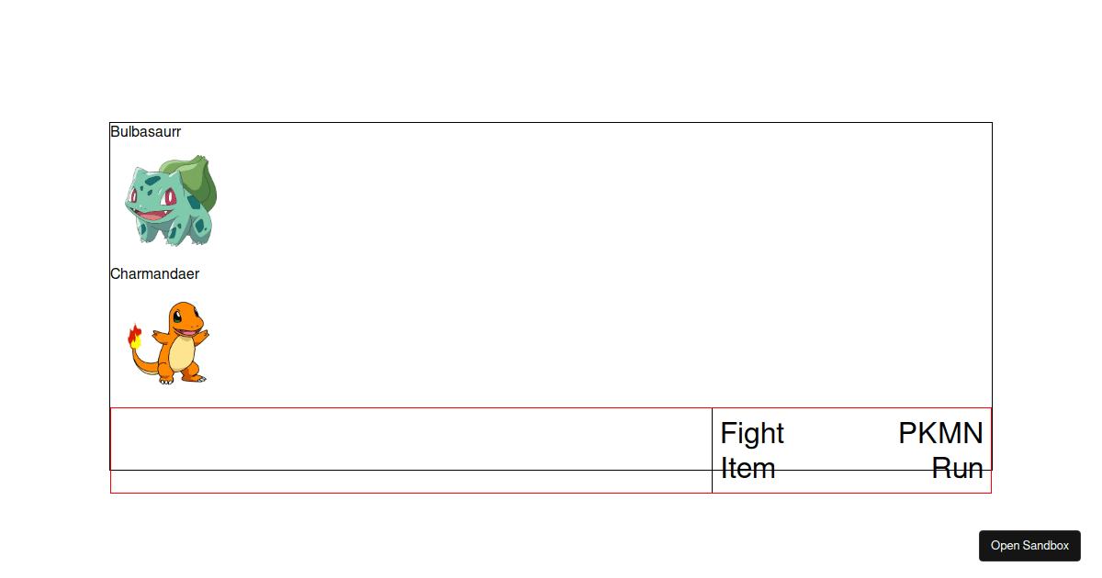
Task: Click the Bulbasaur sprite image
Action: (170, 200)
